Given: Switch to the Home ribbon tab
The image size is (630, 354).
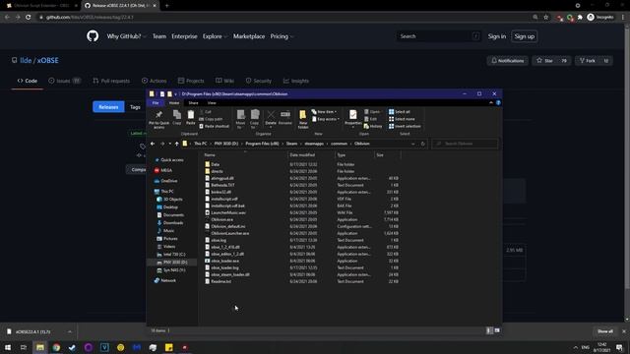Looking at the screenshot, I should click(174, 103).
